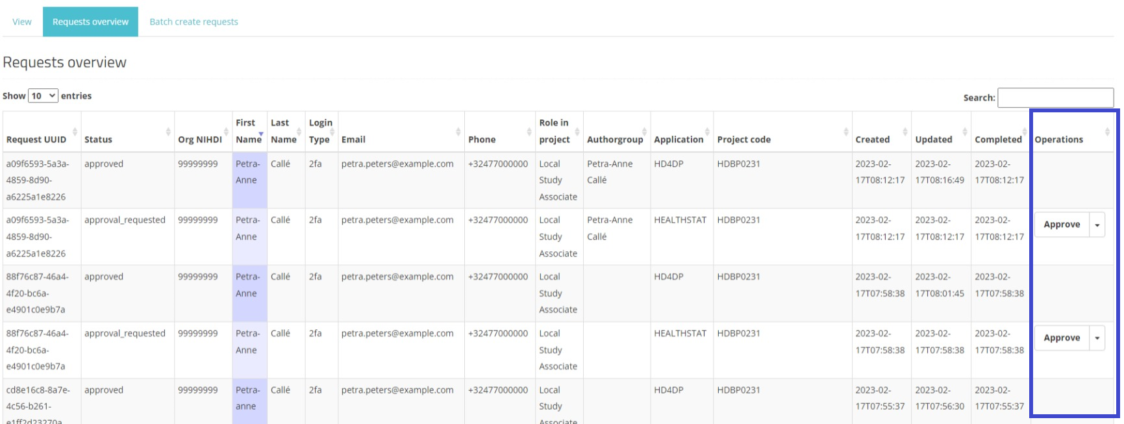1124x424 pixels.
Task: Sort by Project code column header
Action: click(x=743, y=140)
